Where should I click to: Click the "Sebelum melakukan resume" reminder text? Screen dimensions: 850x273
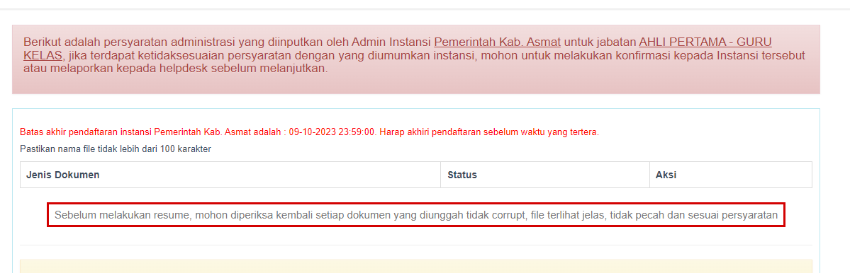pyautogui.click(x=416, y=216)
